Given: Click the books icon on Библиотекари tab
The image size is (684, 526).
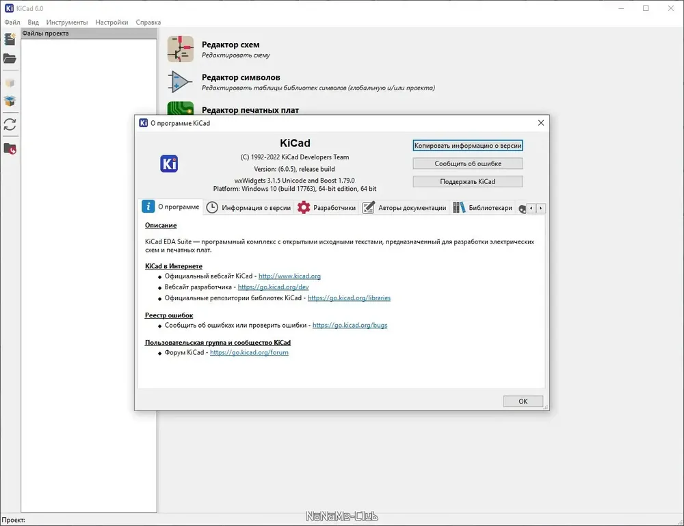Looking at the screenshot, I should [459, 208].
